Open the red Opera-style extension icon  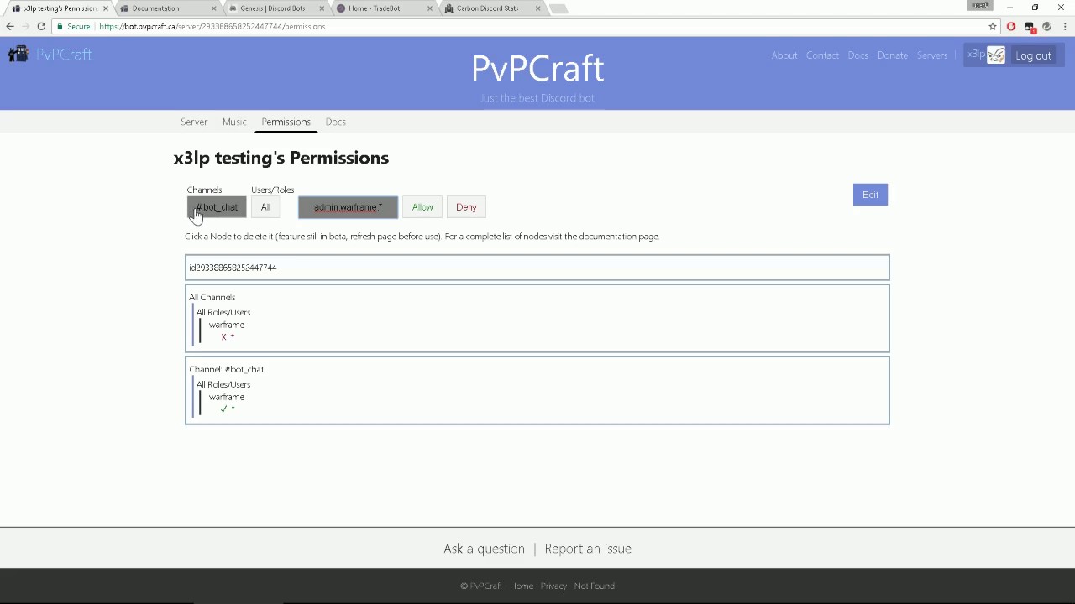tap(1011, 26)
